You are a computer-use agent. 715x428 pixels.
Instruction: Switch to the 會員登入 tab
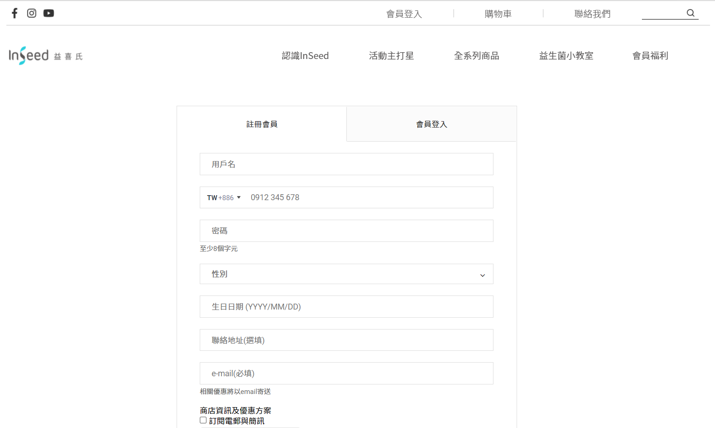[431, 124]
